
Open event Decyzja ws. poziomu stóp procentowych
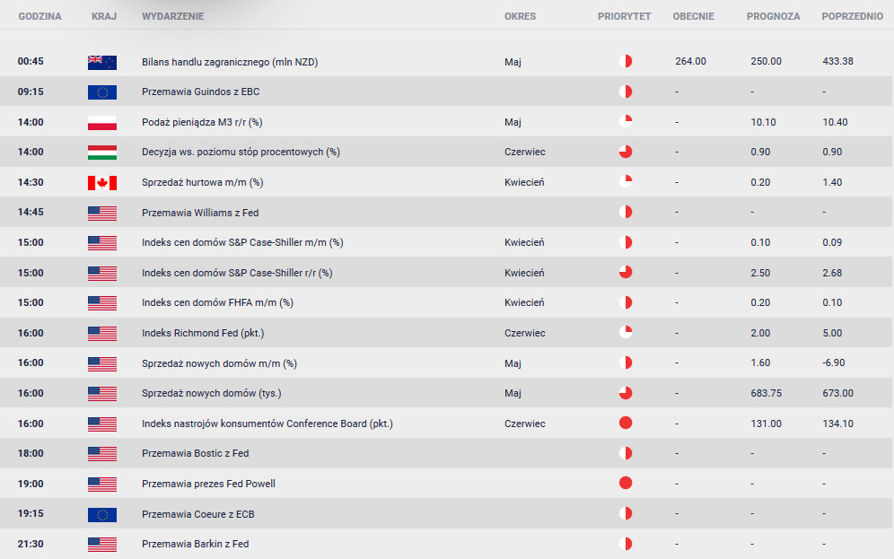tap(241, 153)
